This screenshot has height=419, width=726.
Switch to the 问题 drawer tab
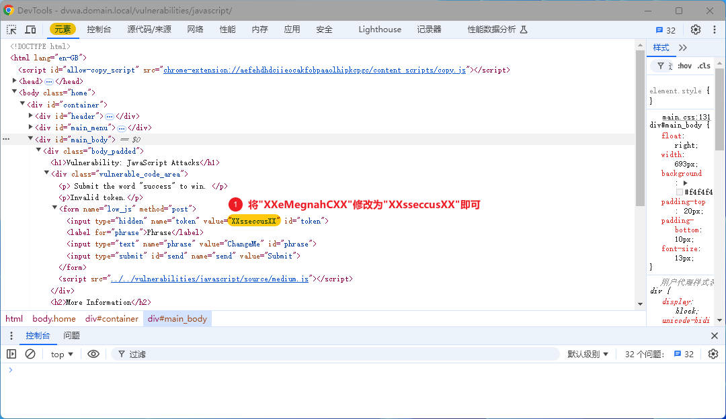(x=71, y=336)
